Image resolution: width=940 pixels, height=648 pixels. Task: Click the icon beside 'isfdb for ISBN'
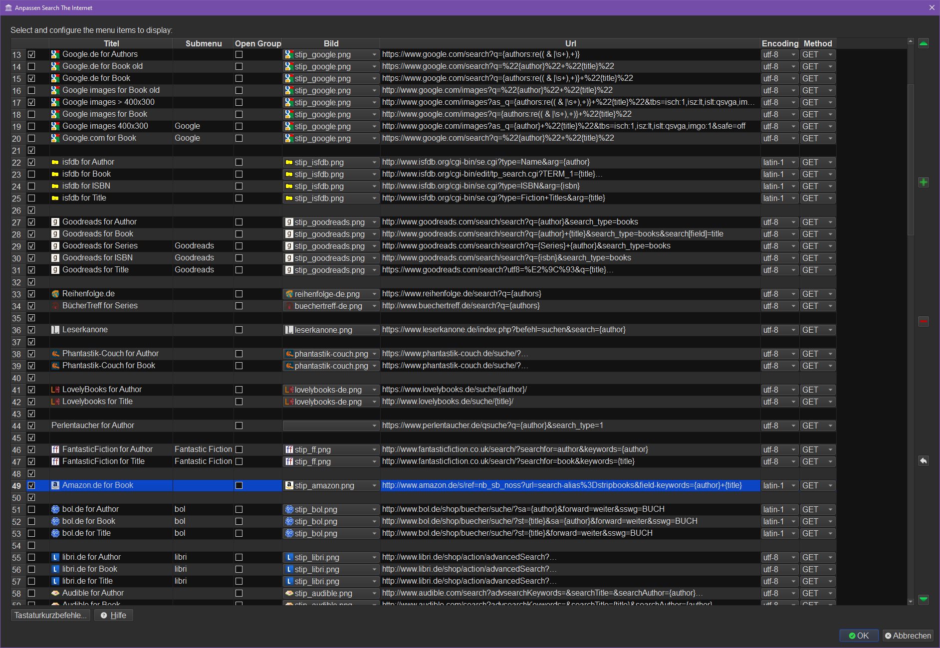[55, 186]
